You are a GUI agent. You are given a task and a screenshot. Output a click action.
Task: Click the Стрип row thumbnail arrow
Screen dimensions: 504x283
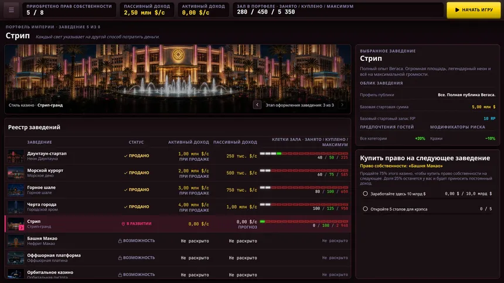click(21, 227)
